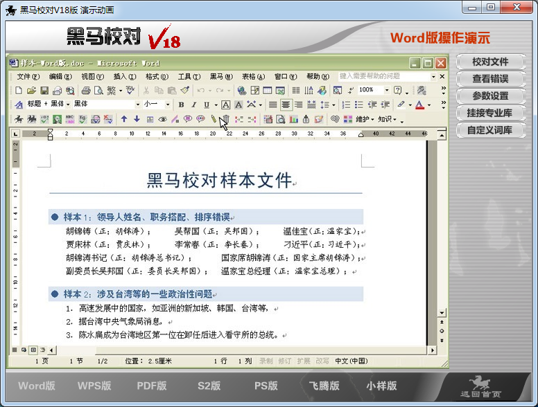Click the 参数设置 button

[490, 96]
